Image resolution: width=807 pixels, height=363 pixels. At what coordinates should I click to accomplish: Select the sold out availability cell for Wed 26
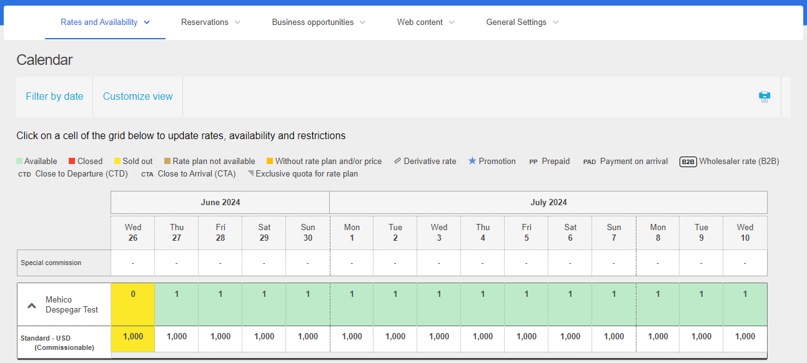[133, 304]
